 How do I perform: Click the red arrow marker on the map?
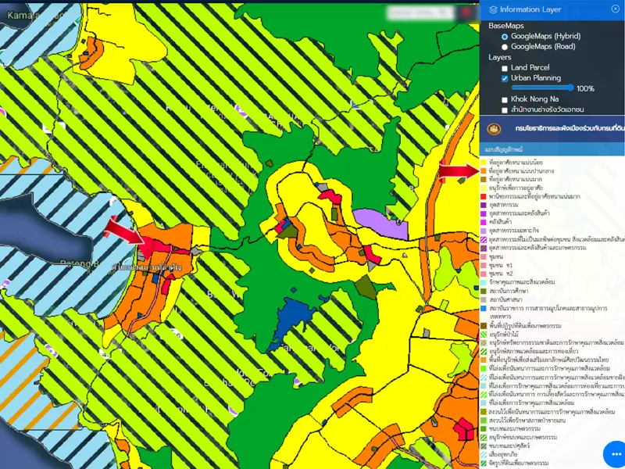click(x=123, y=233)
